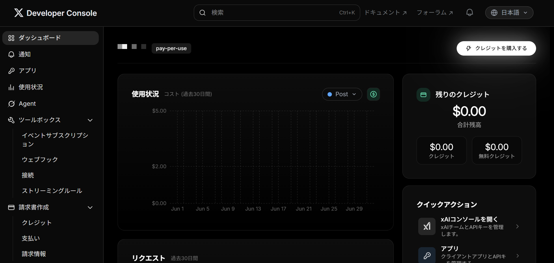Click the アプリ quick action title
The height and width of the screenshot is (263, 554).
click(x=449, y=249)
